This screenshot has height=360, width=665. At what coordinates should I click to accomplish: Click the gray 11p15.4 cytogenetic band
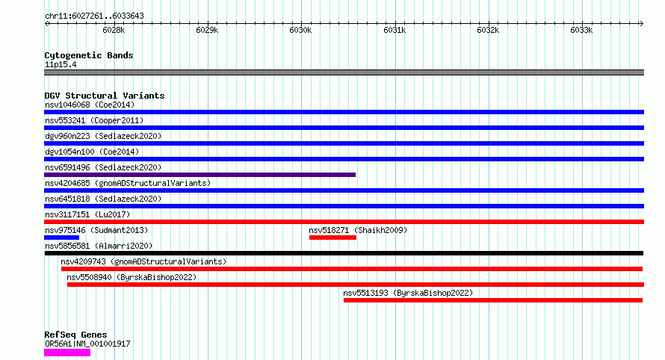[x=344, y=72]
